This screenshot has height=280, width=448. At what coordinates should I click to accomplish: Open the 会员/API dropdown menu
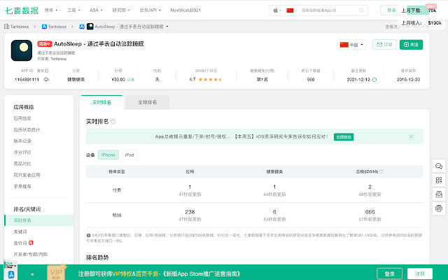coord(150,10)
